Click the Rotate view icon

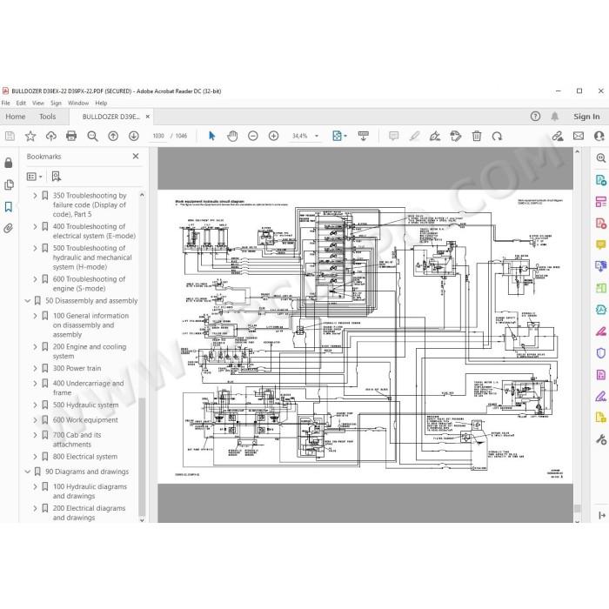tap(497, 137)
